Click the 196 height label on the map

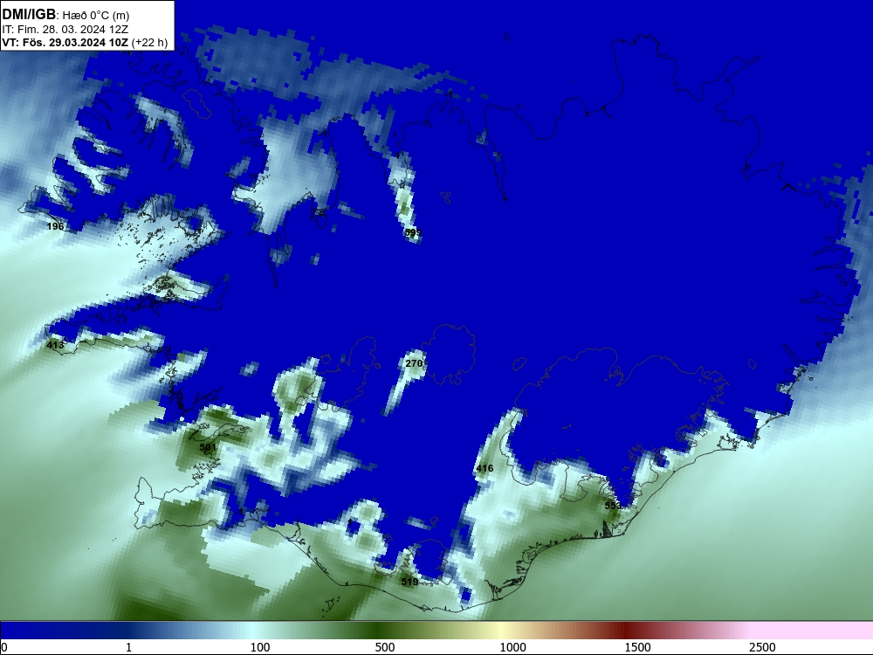pyautogui.click(x=55, y=226)
